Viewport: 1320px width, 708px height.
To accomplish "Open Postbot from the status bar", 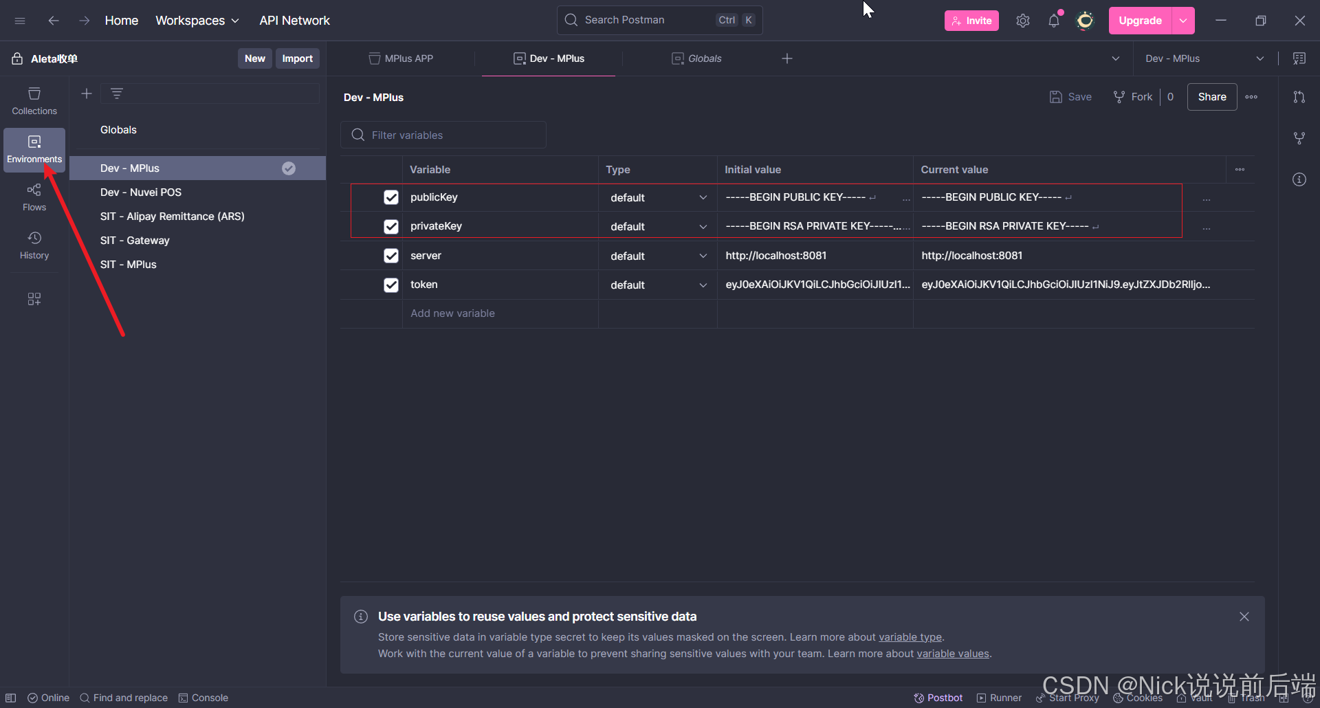I will (938, 698).
